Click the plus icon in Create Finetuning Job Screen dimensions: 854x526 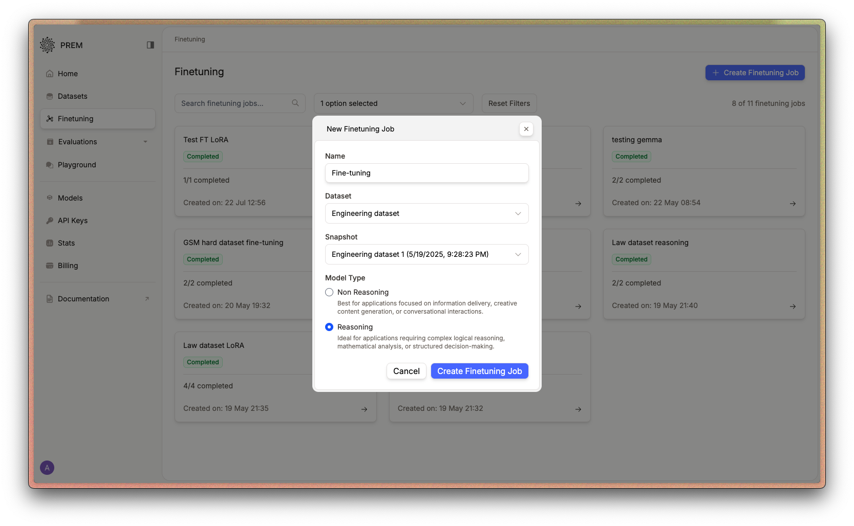[x=716, y=73]
